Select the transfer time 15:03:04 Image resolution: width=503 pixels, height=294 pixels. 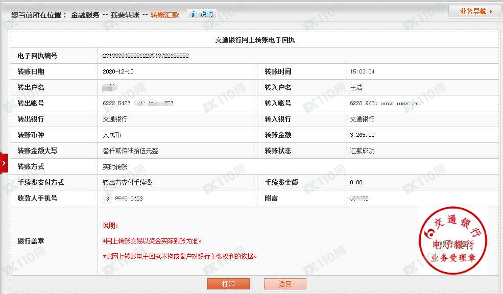tap(362, 71)
